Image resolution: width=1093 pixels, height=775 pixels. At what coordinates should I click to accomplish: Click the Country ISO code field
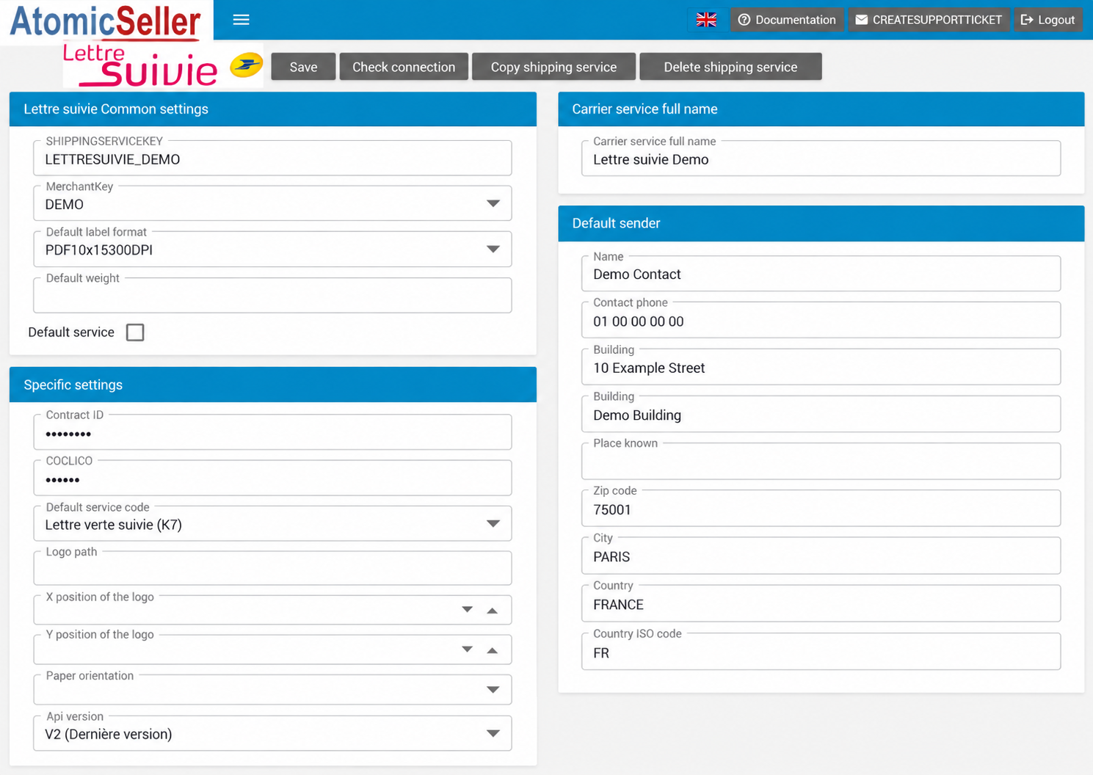(821, 652)
